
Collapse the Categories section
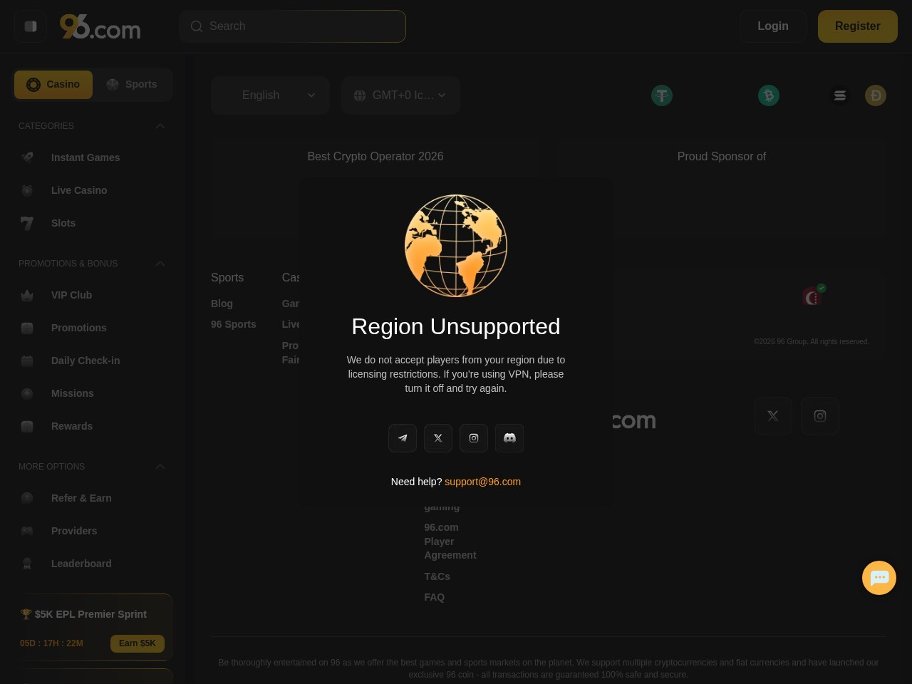[160, 126]
